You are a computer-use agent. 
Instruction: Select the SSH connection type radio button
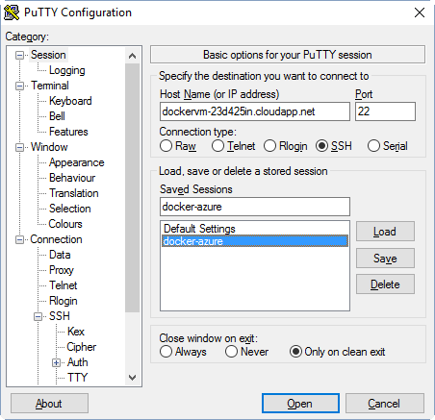(x=321, y=146)
